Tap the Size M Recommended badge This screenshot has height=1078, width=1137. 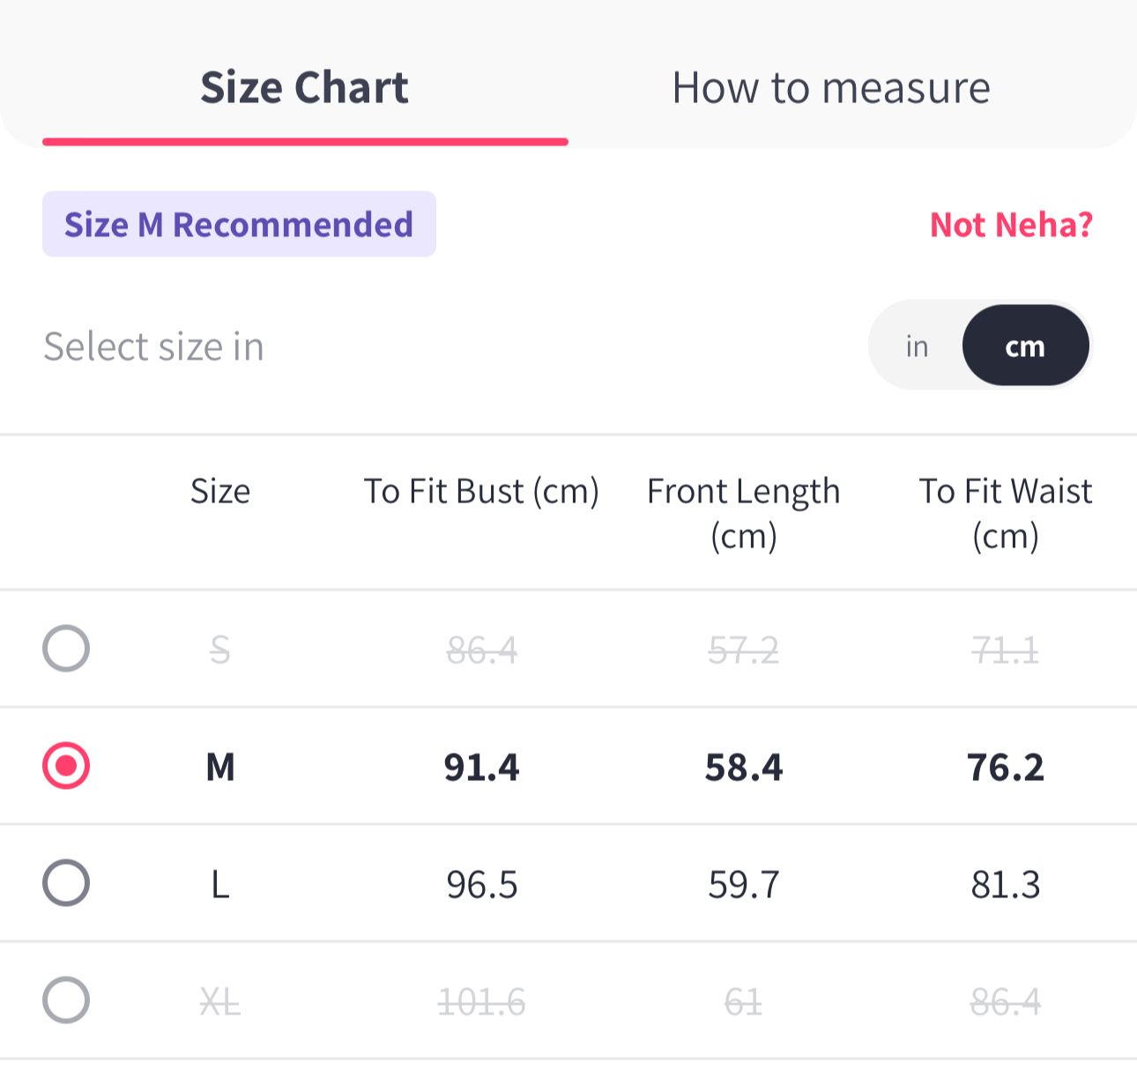[x=239, y=225]
